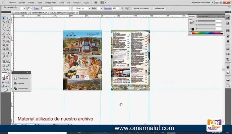Viewport: 232px width, 134px height.
Task: Expand opacity slider arrow
Action: tap(120, 8)
